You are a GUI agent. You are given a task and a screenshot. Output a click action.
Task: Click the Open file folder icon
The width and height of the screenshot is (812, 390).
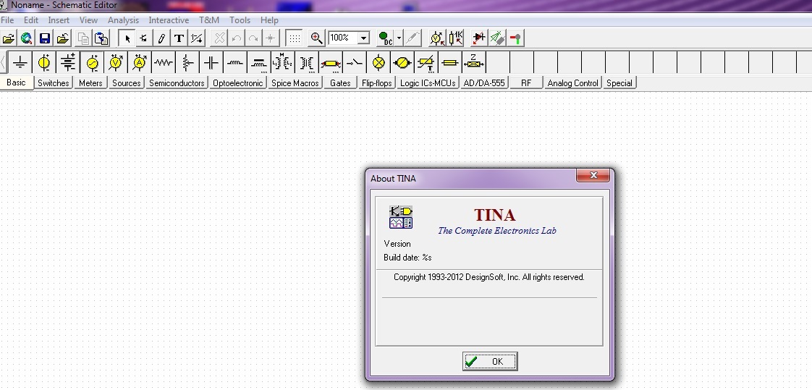click(9, 38)
